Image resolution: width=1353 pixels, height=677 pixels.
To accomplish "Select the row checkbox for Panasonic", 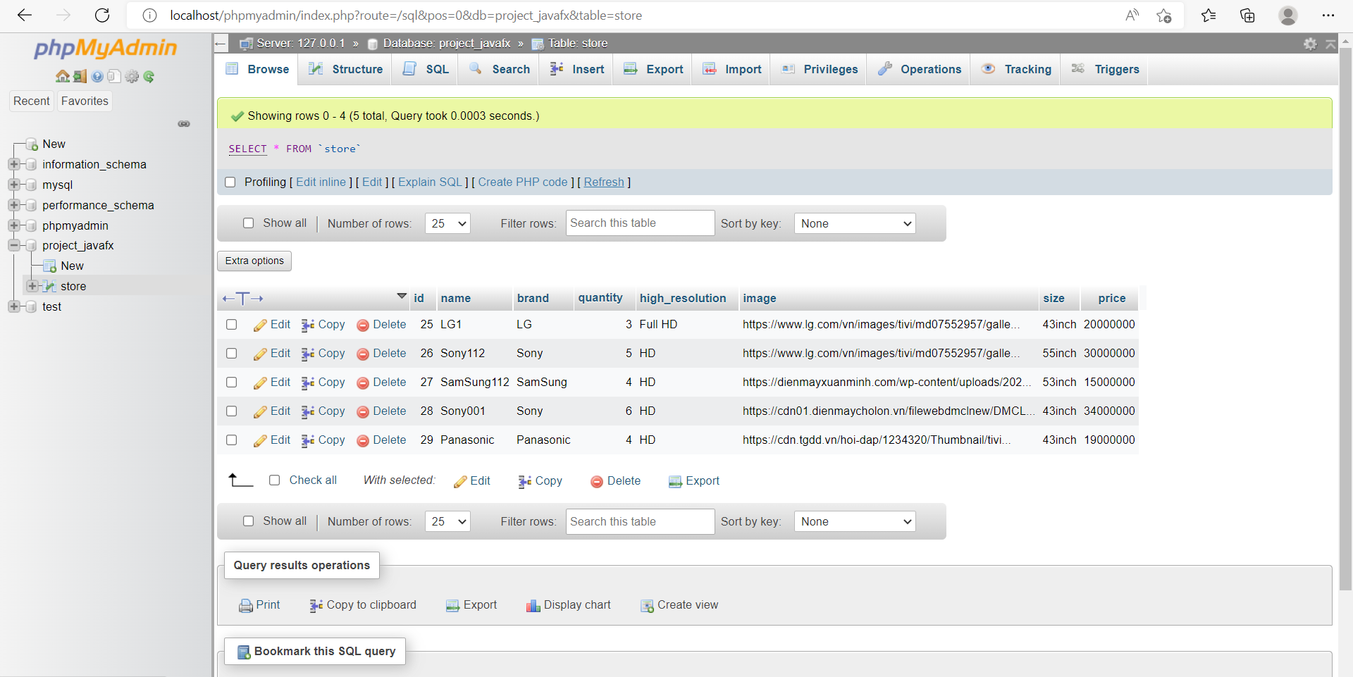I will pos(231,440).
